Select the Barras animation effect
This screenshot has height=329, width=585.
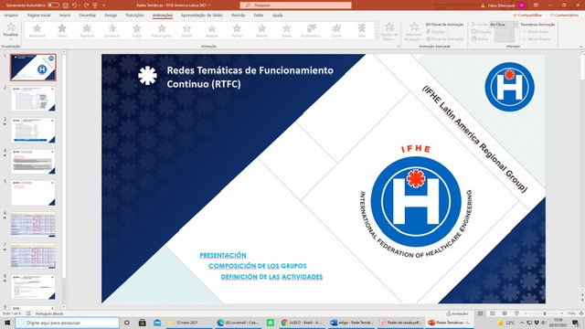[x=286, y=31]
